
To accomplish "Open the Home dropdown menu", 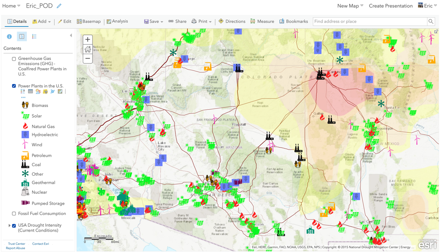I will coord(11,6).
